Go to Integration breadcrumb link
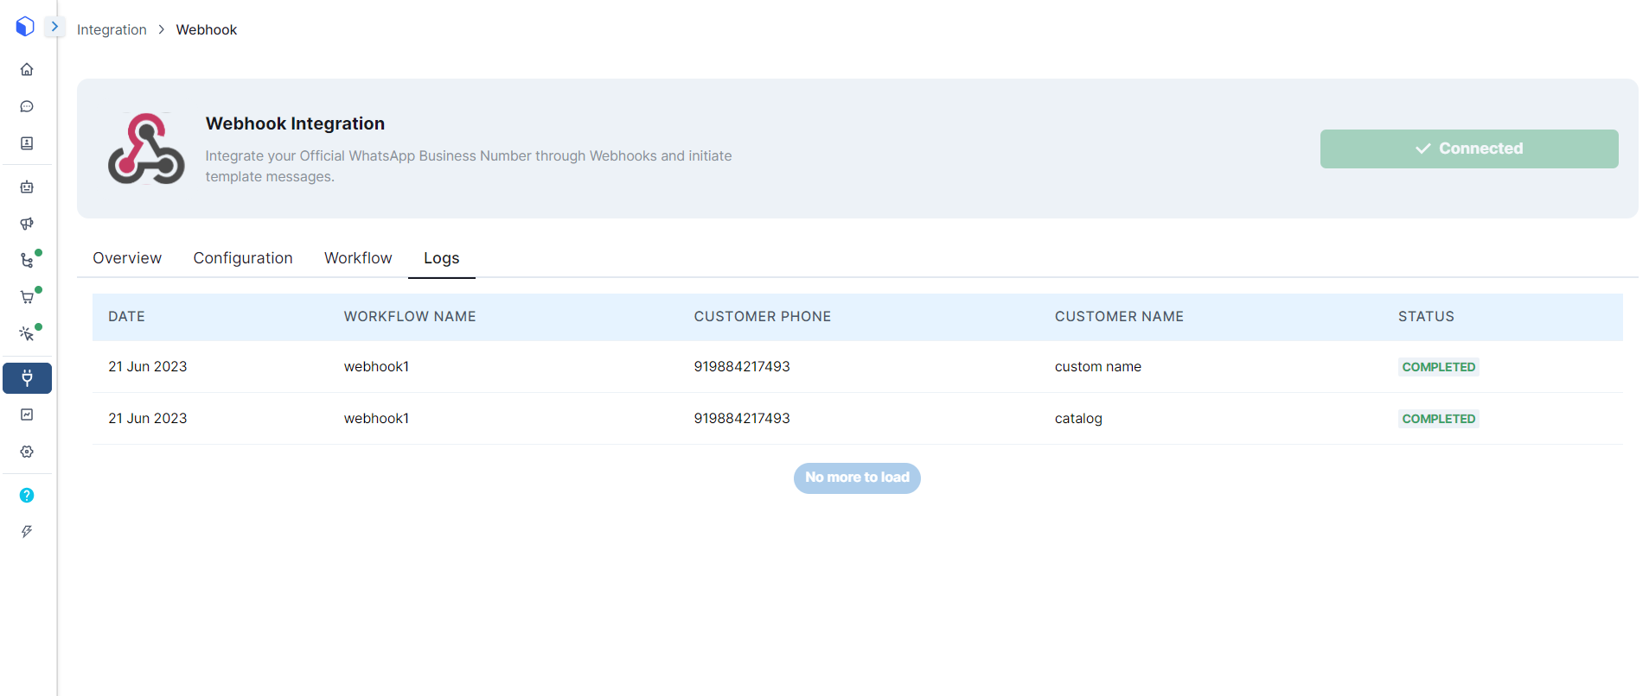 point(112,29)
